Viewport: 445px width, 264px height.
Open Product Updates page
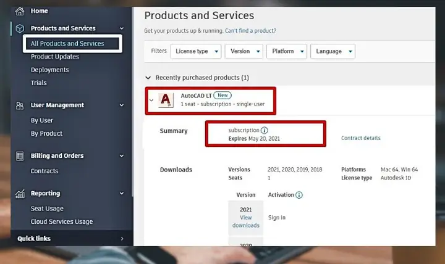(x=55, y=57)
